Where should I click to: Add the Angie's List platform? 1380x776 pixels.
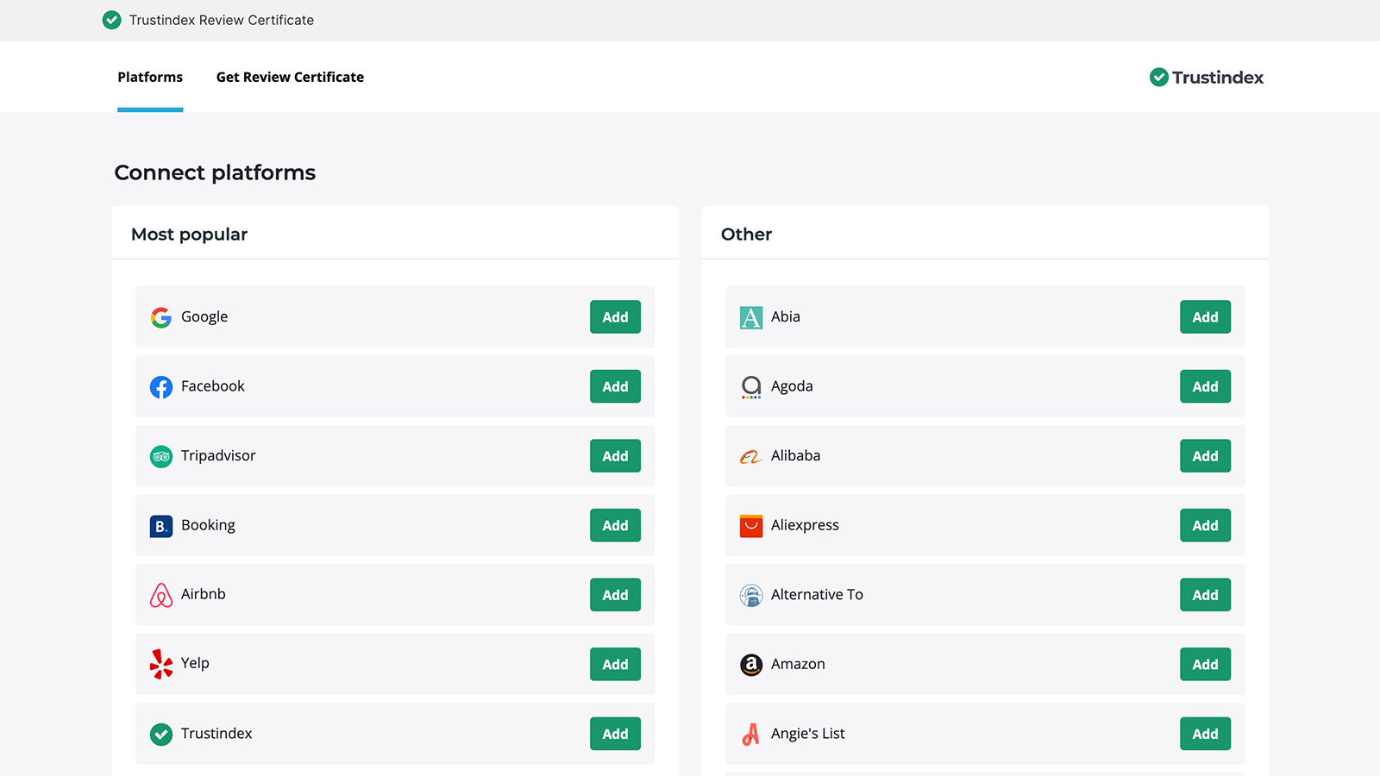click(1205, 734)
